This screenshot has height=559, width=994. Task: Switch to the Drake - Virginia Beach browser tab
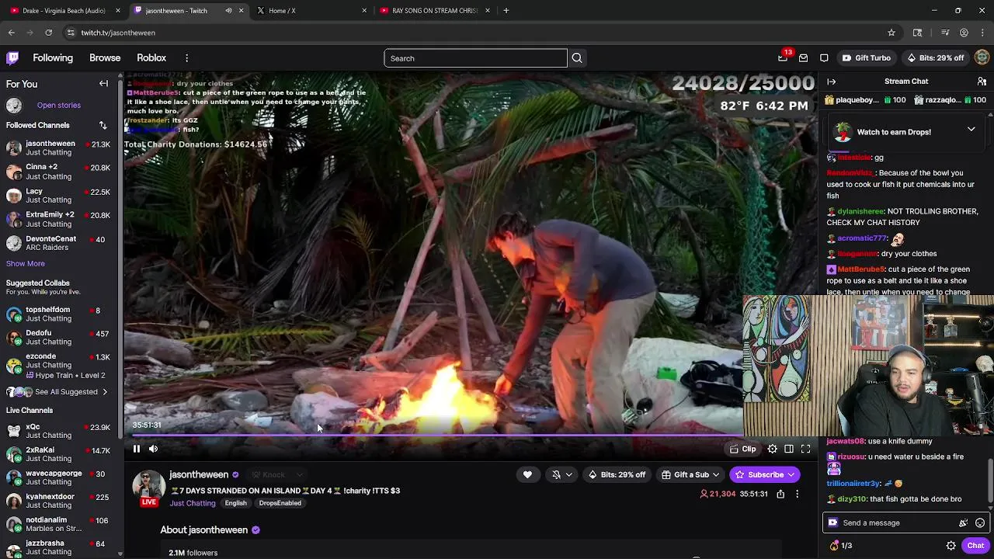tap(64, 10)
